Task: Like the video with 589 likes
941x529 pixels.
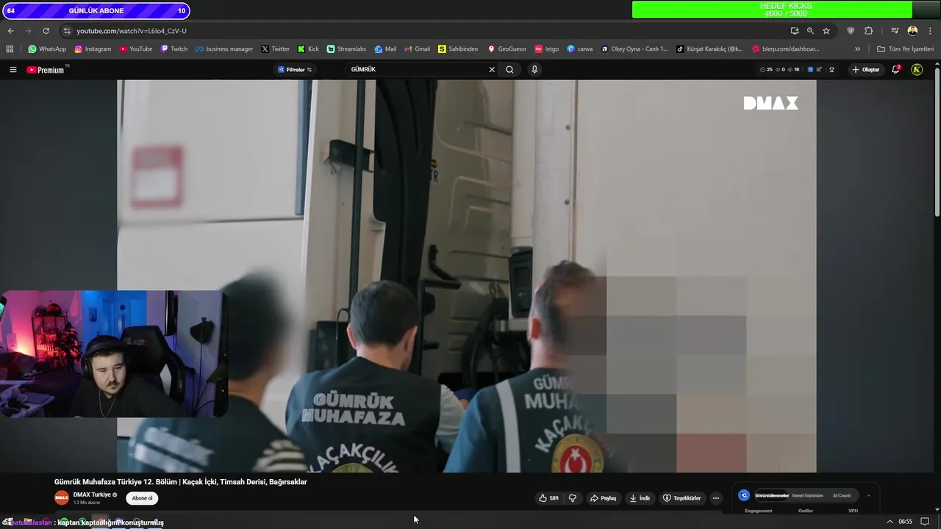Action: (x=549, y=498)
